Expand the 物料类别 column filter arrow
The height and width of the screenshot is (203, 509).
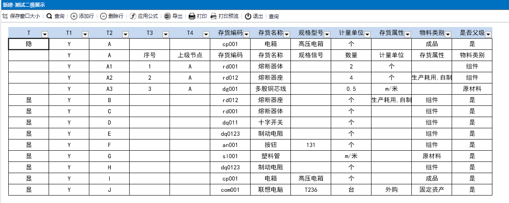coord(448,34)
